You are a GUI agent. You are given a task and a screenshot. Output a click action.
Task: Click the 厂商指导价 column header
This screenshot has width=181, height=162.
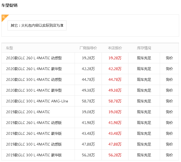88,48
